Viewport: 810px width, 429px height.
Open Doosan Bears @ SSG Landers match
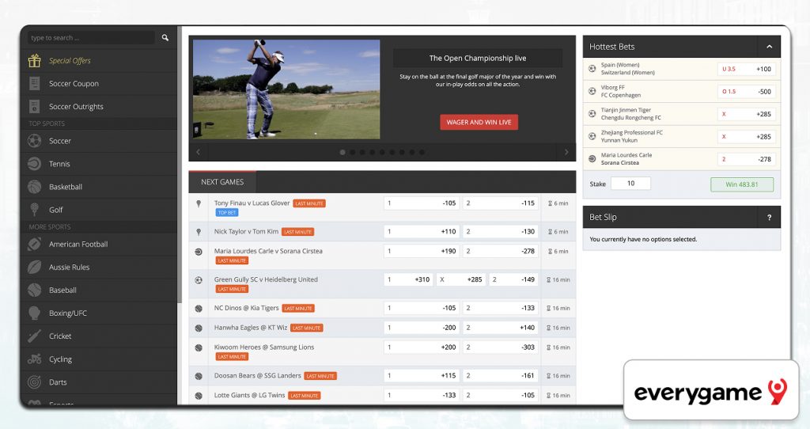[x=258, y=376]
